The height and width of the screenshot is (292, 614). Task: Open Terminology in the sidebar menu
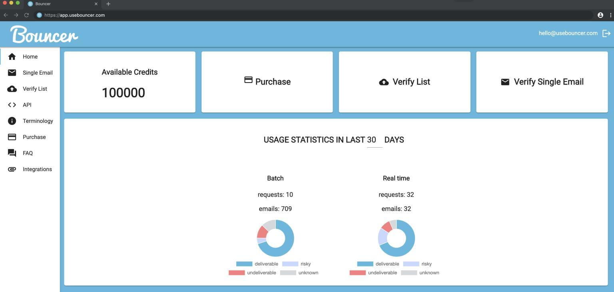pyautogui.click(x=30, y=121)
